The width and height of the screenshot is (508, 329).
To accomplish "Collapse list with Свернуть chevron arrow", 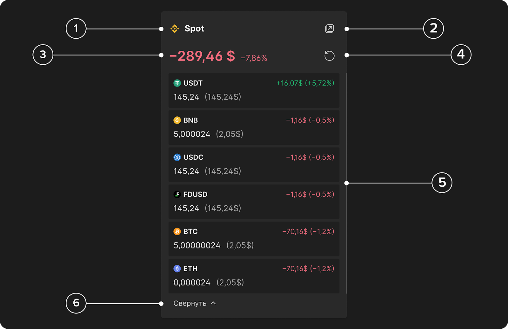I will coord(213,303).
